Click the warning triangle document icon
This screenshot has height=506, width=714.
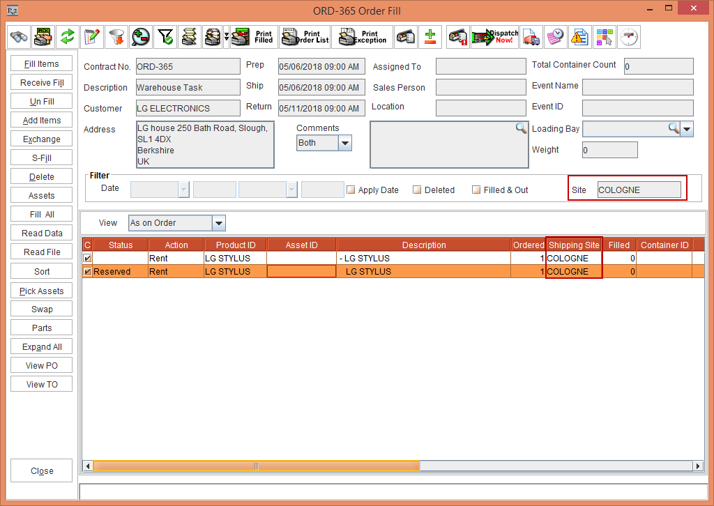[579, 37]
